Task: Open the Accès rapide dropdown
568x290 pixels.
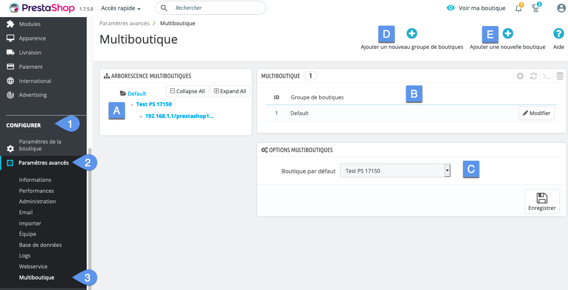Action: click(x=121, y=8)
